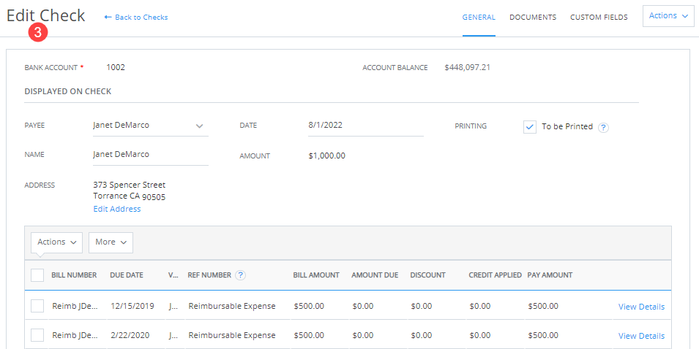699x349 pixels.
Task: Click the Back to Checks arrow link
Action: pos(136,18)
